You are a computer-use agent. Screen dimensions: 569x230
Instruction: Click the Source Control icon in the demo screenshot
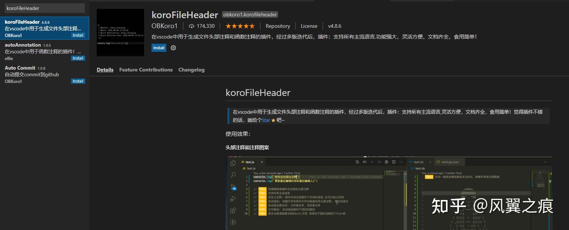coord(233,187)
